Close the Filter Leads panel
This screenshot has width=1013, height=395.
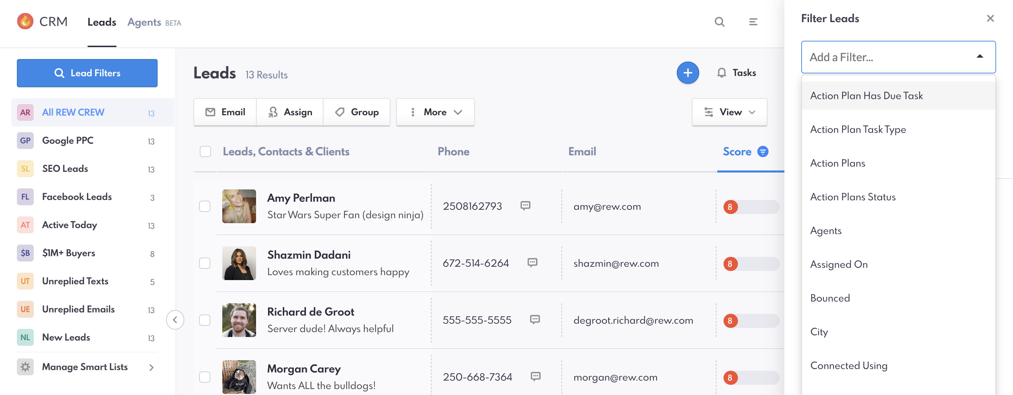click(990, 18)
